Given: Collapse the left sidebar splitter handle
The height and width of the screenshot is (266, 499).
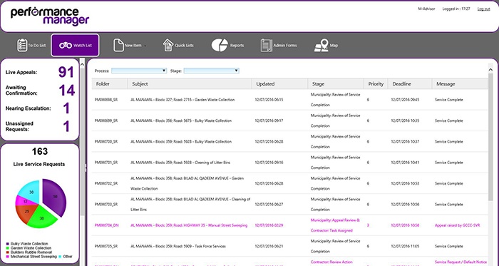Looking at the screenshot, I should pyautogui.click(x=86, y=168).
